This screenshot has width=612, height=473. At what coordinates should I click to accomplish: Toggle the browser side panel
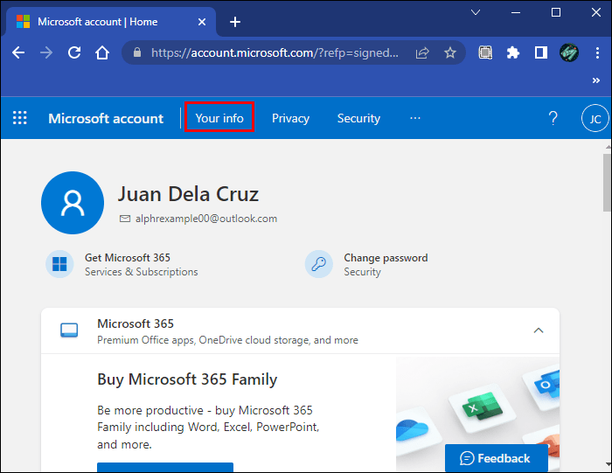(x=540, y=52)
